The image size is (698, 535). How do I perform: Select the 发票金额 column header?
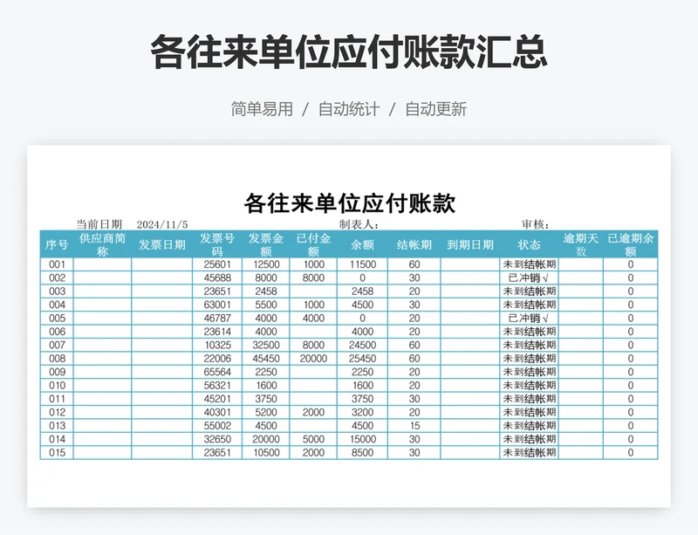click(x=266, y=244)
